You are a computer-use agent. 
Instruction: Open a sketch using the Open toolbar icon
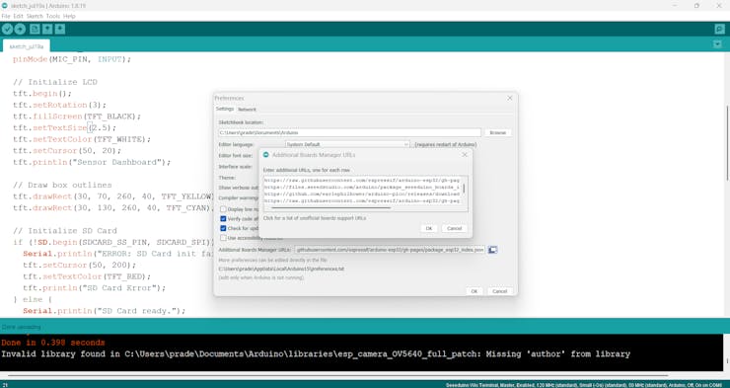(x=47, y=30)
